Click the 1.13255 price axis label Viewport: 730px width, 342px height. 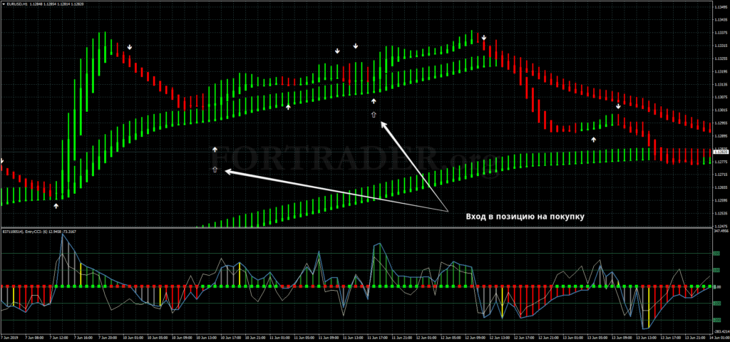click(721, 58)
